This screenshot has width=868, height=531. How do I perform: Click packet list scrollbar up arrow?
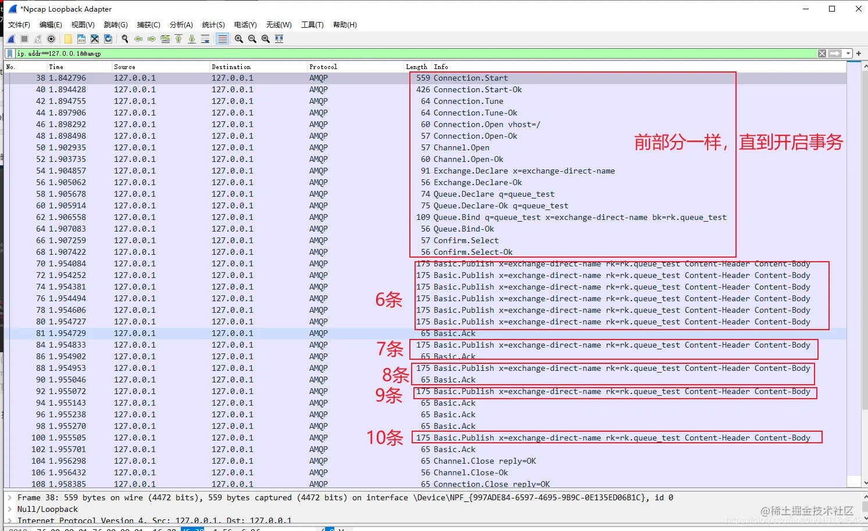(865, 66)
